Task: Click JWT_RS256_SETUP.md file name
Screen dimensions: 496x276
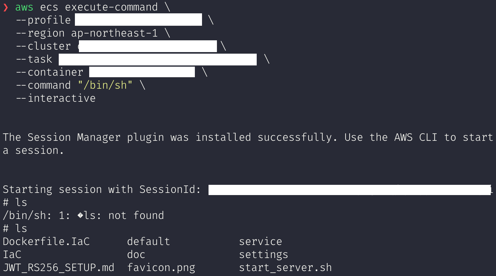Action: click(x=59, y=268)
